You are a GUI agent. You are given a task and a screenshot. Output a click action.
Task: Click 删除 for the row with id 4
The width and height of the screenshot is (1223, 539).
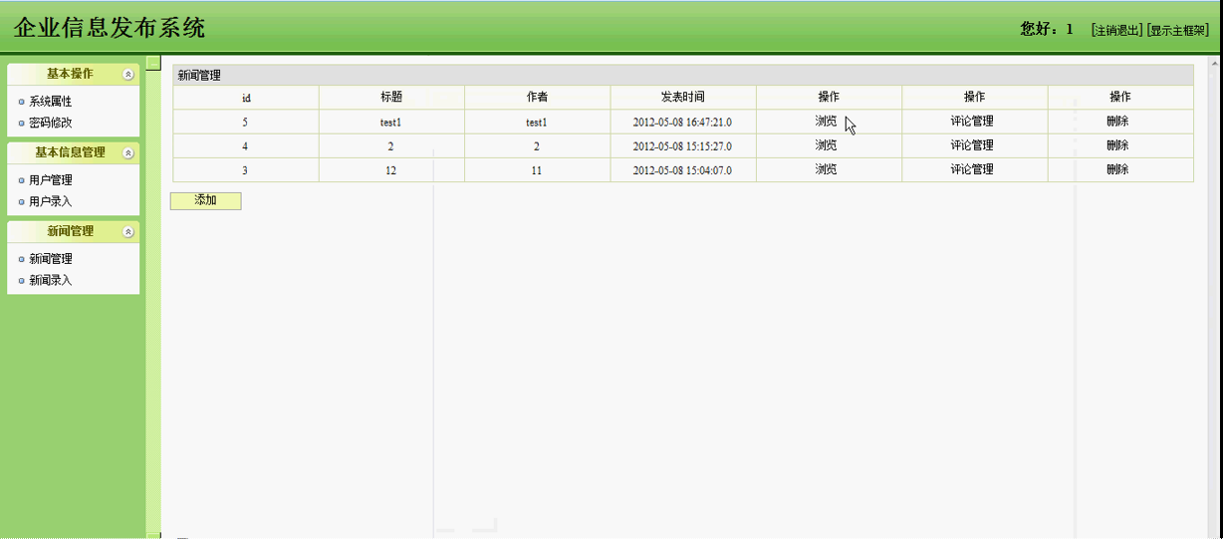[1117, 145]
